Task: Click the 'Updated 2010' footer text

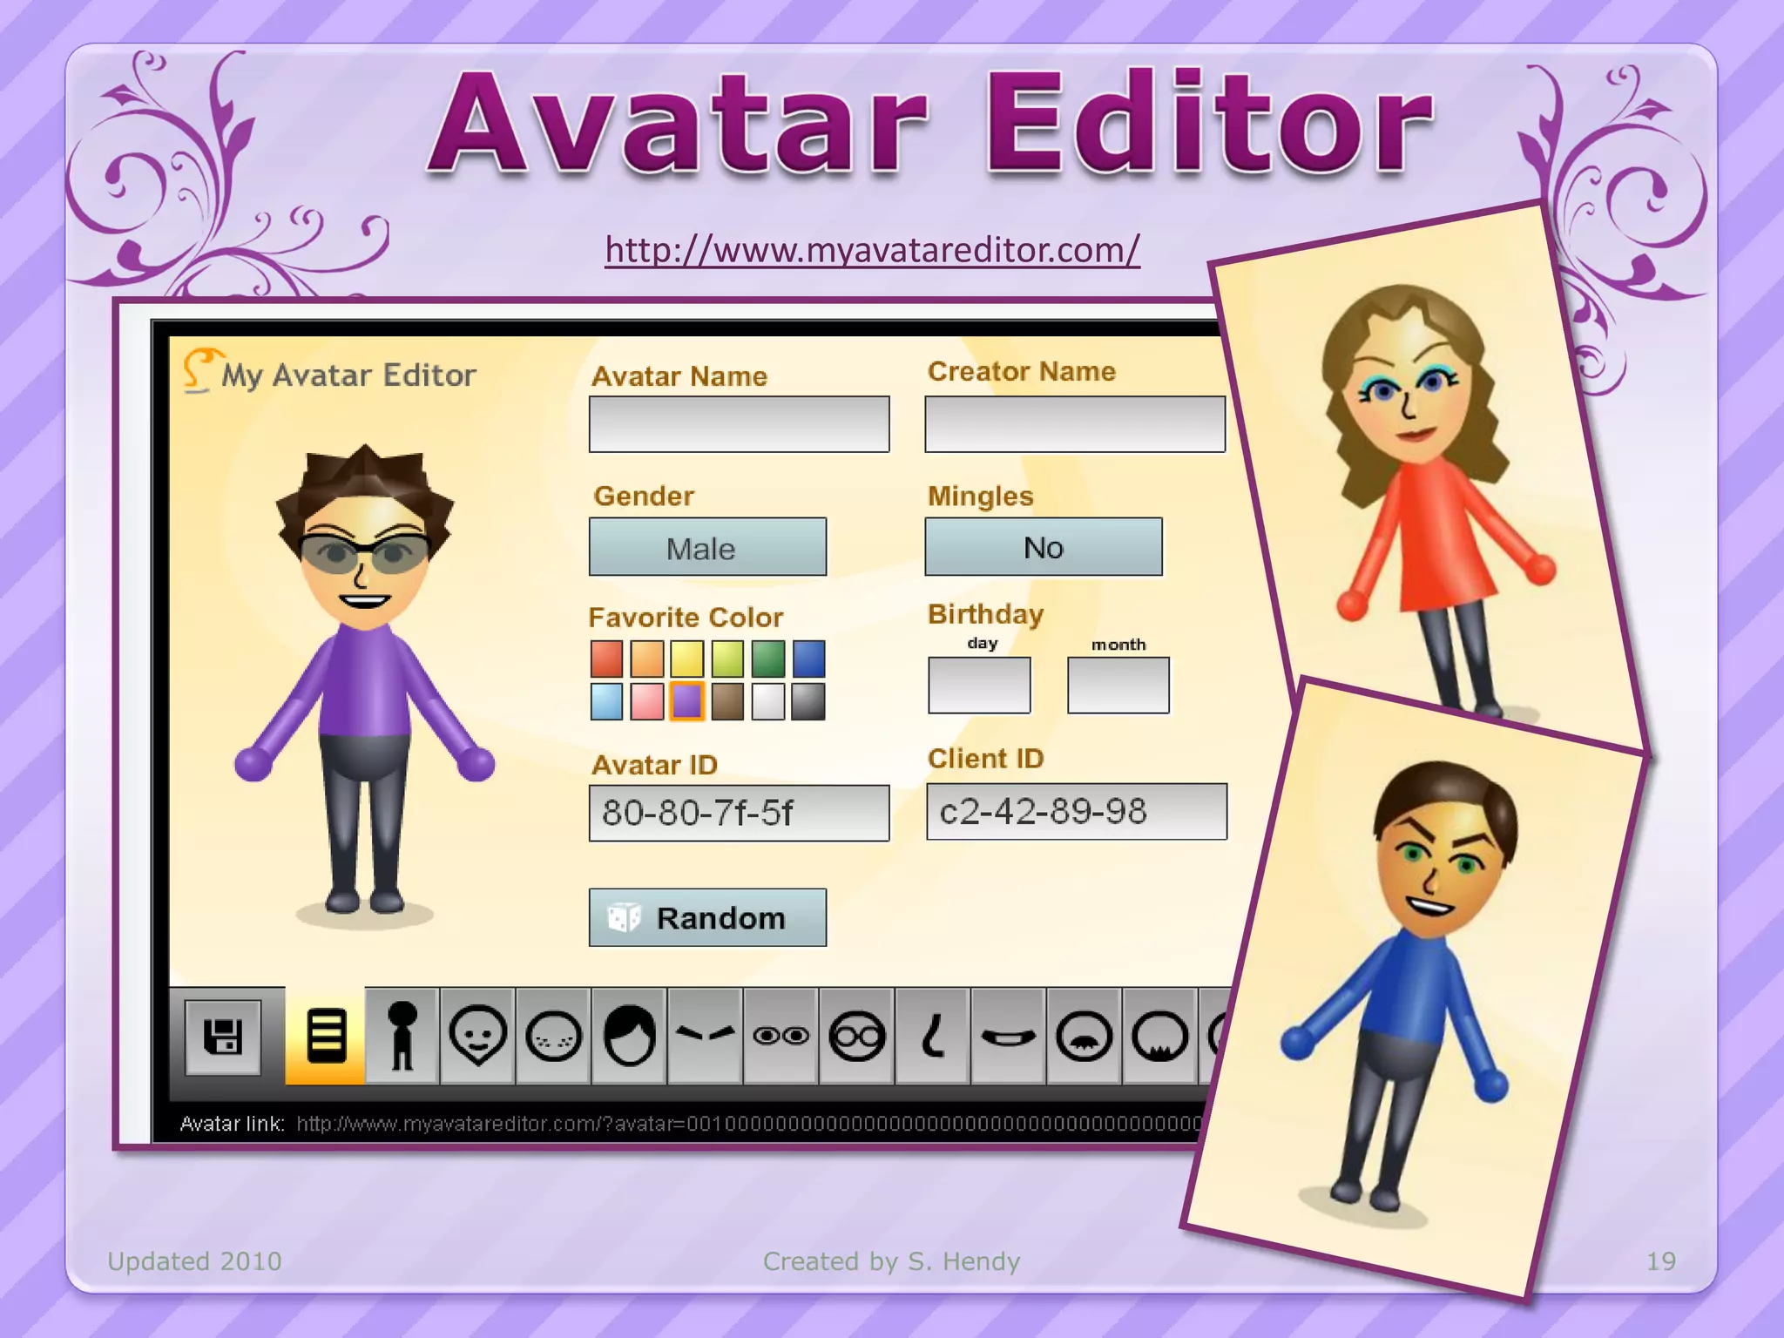Action: 194,1261
